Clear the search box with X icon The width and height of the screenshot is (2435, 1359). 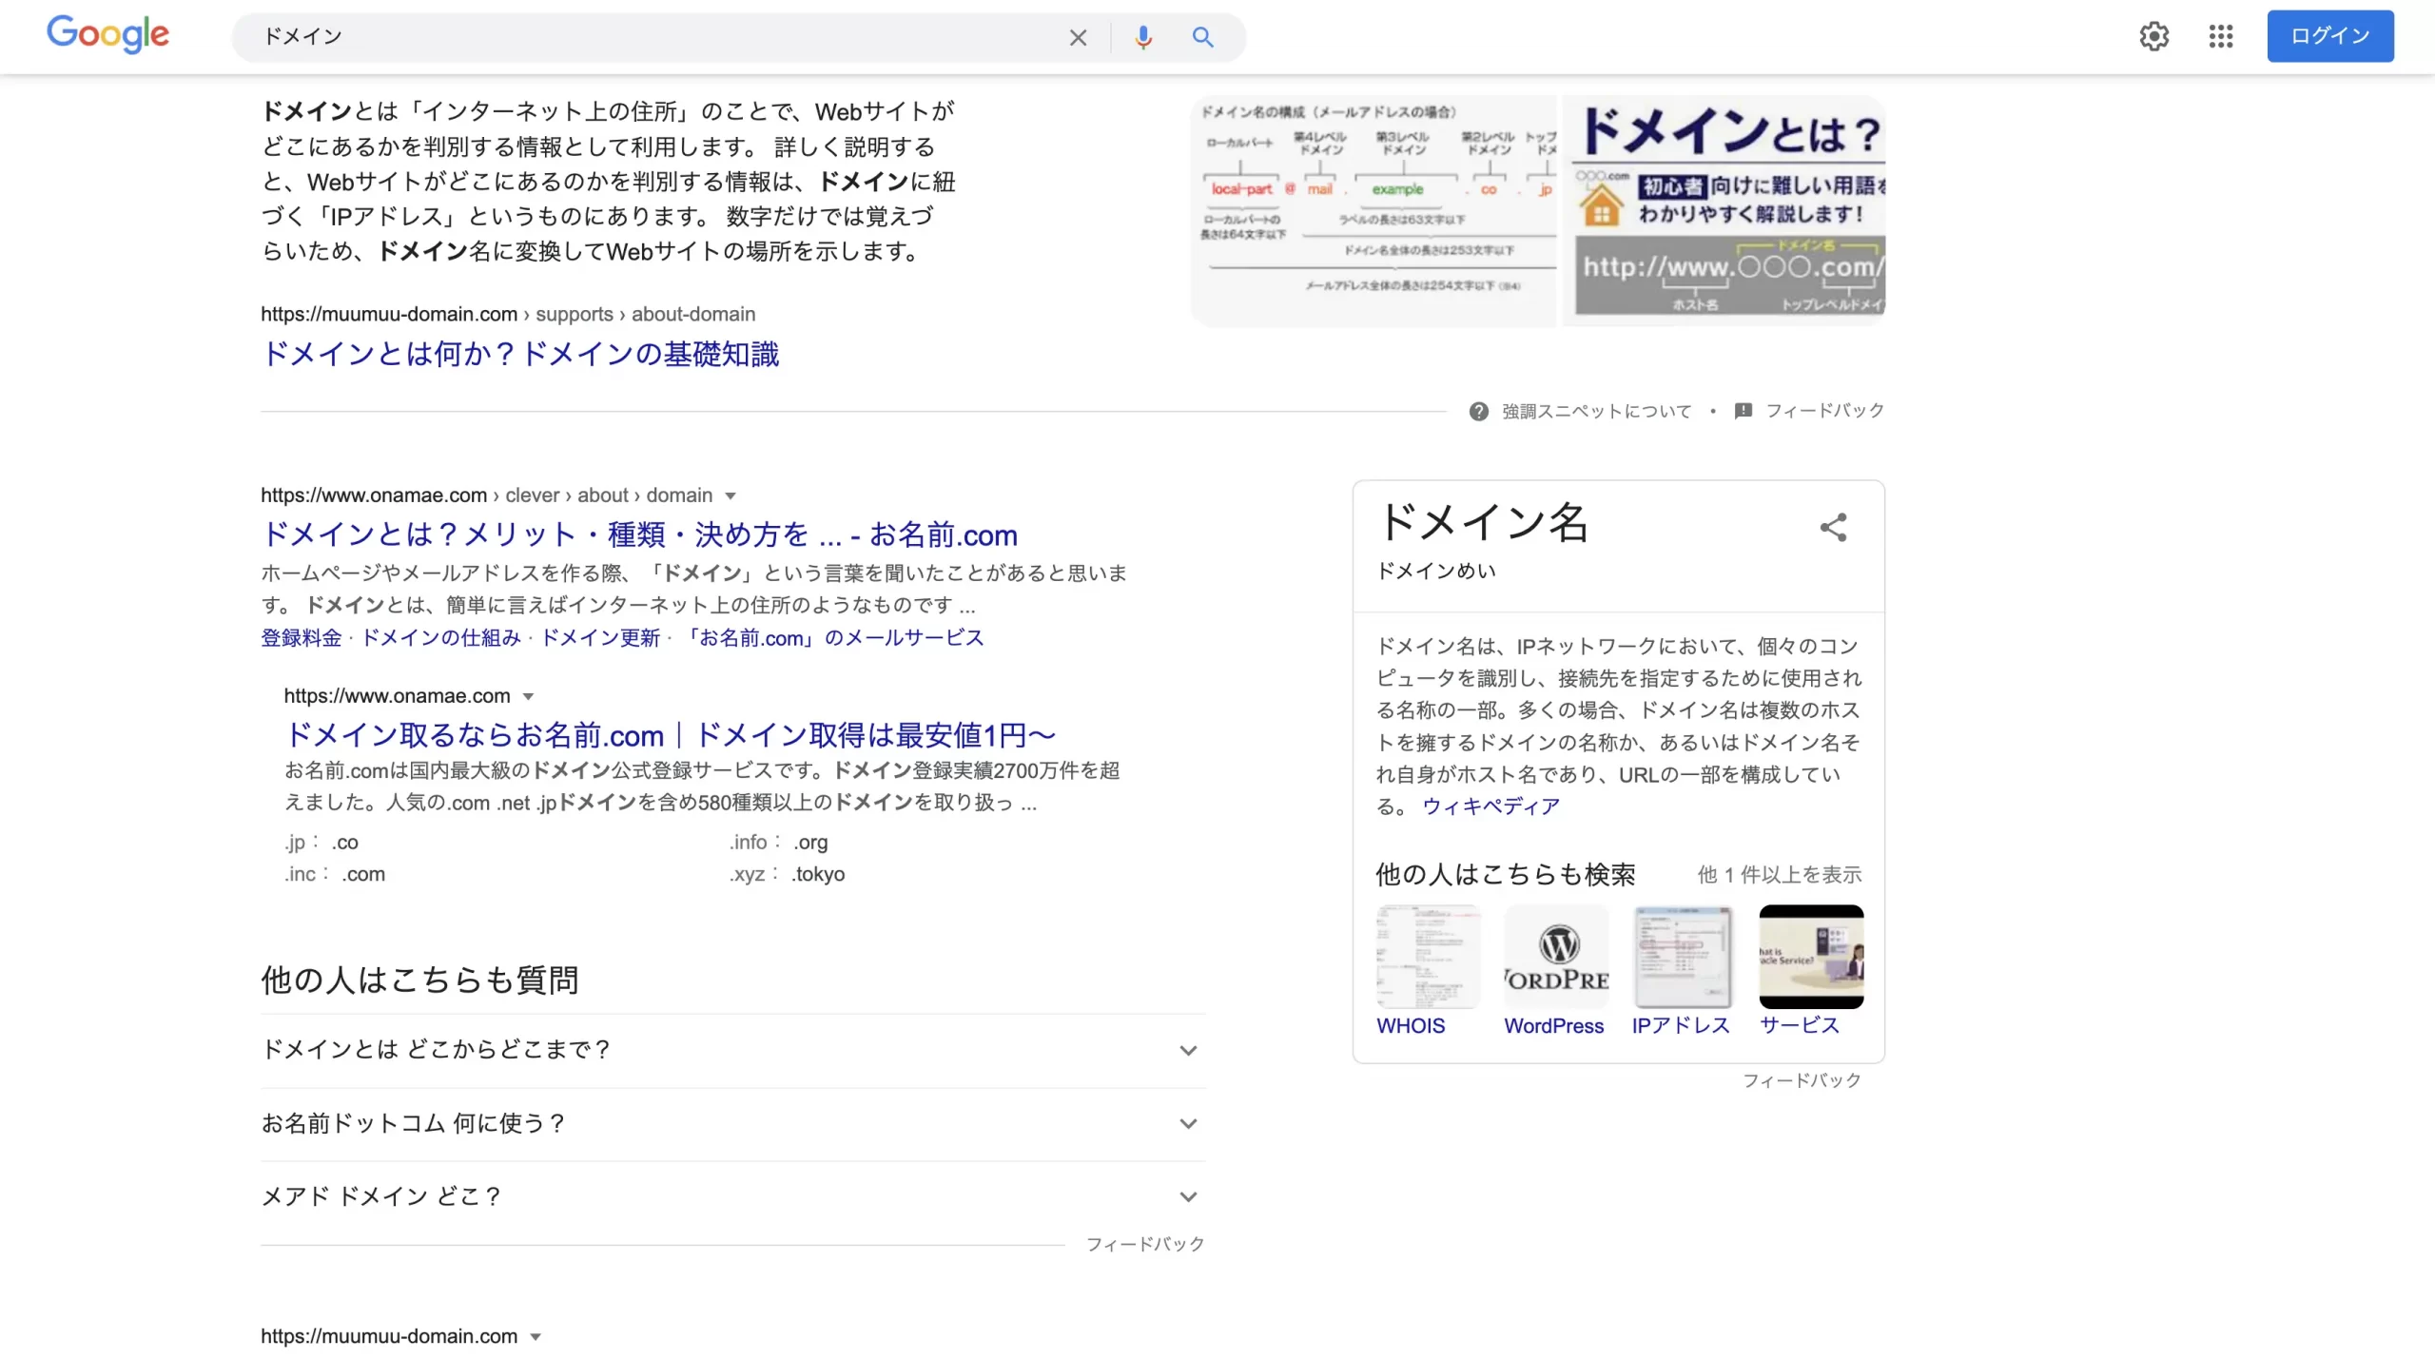tap(1078, 37)
